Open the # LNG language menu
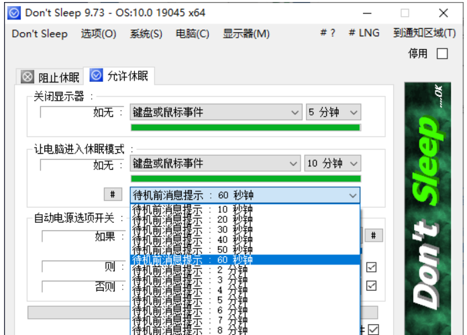The width and height of the screenshot is (467, 335). click(x=364, y=33)
